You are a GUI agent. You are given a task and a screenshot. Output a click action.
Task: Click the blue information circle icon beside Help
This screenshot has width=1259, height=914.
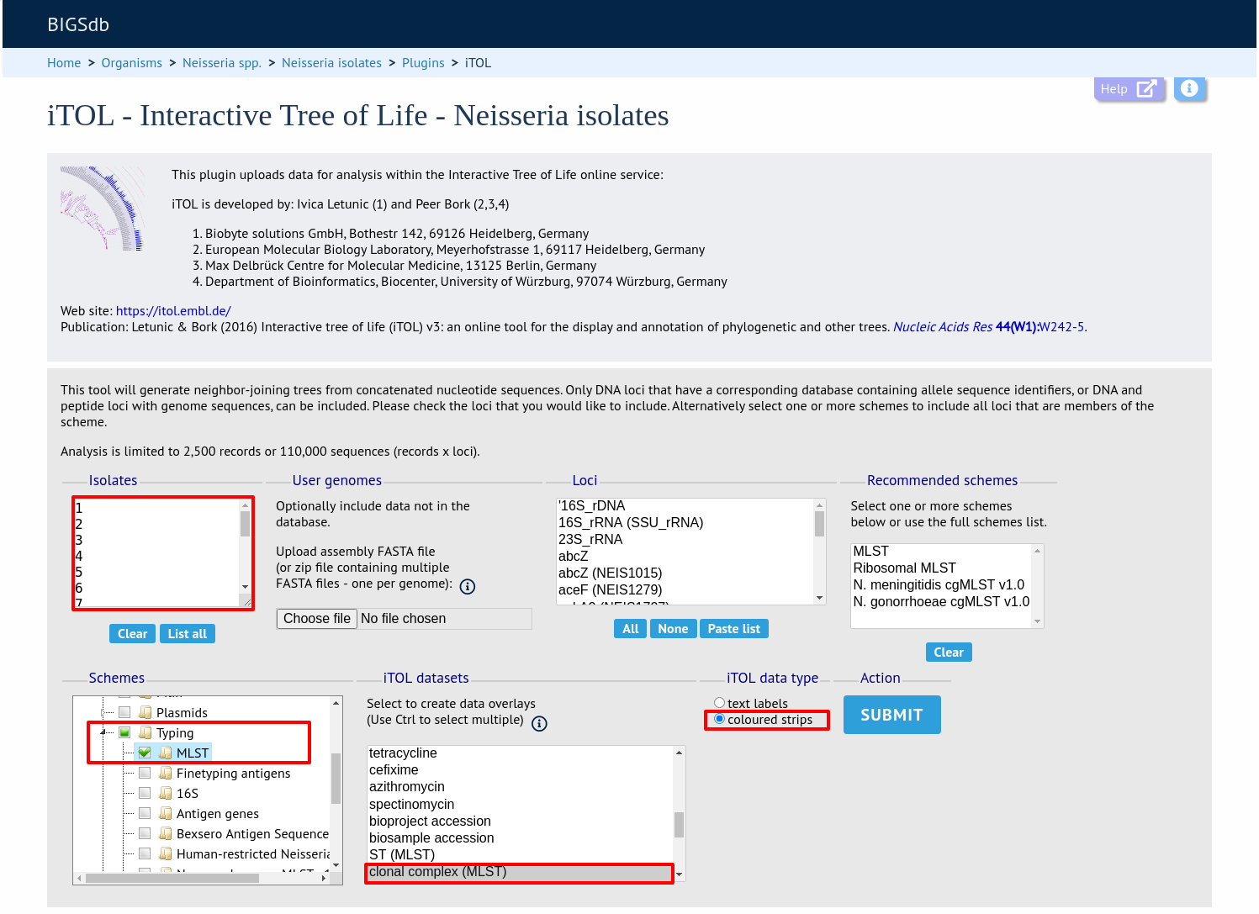(x=1189, y=88)
